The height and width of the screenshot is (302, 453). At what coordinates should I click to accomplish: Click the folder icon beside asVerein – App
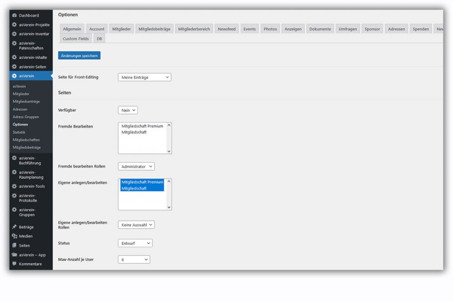point(15,255)
